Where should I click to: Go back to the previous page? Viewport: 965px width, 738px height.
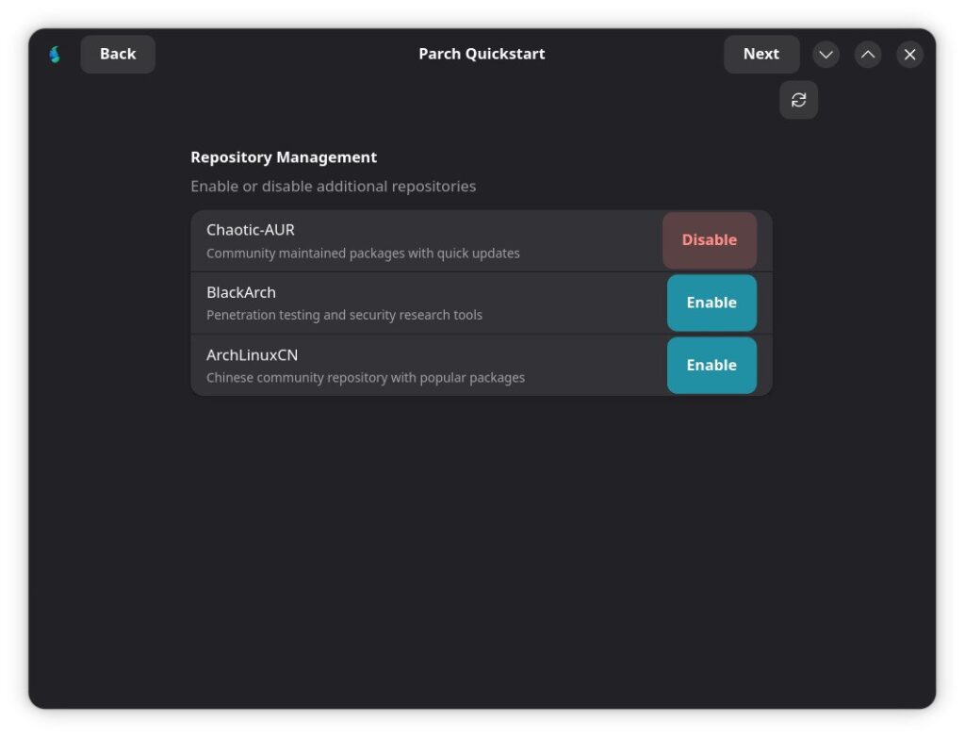click(118, 55)
